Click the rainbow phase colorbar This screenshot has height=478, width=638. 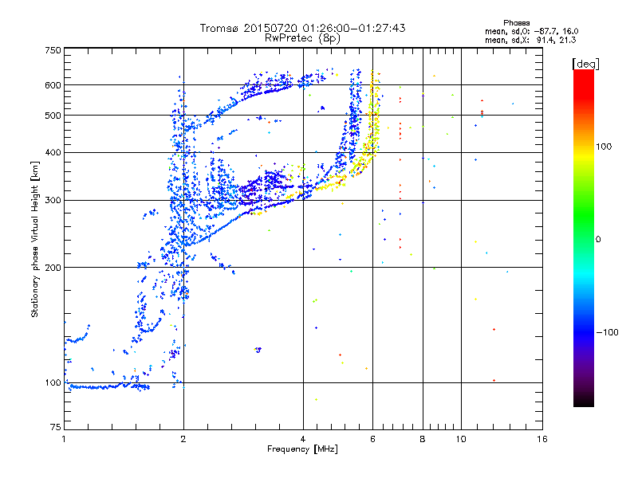(x=584, y=237)
